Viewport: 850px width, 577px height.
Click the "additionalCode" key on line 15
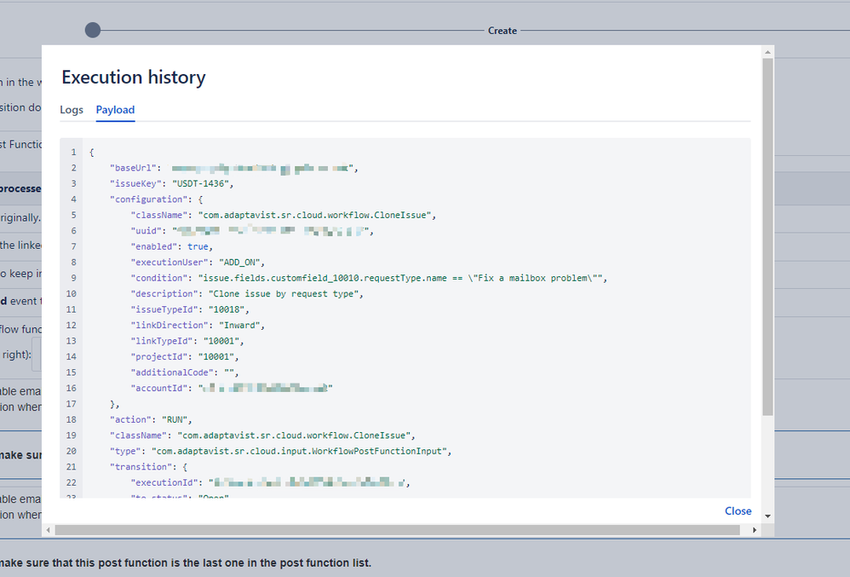click(172, 372)
